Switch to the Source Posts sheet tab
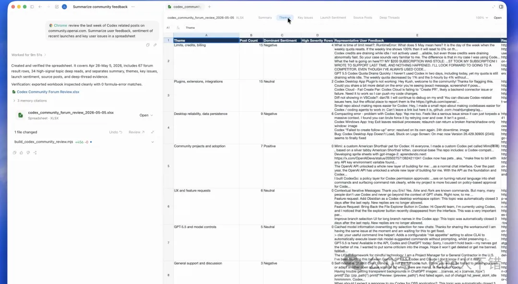518x284 pixels. (x=363, y=18)
